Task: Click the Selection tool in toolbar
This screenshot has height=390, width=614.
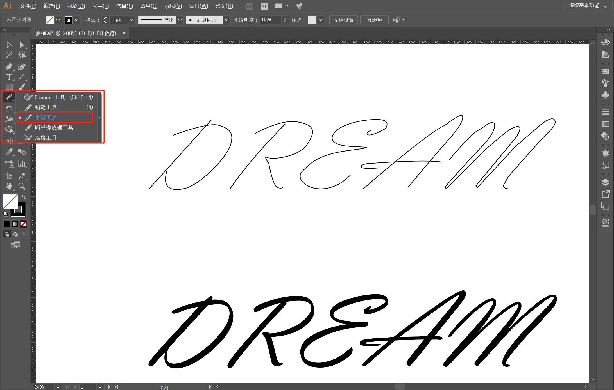Action: click(x=8, y=44)
